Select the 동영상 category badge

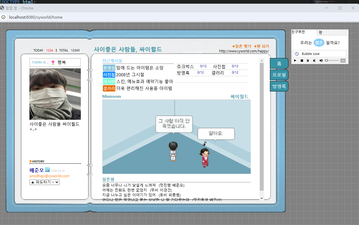[109, 68]
